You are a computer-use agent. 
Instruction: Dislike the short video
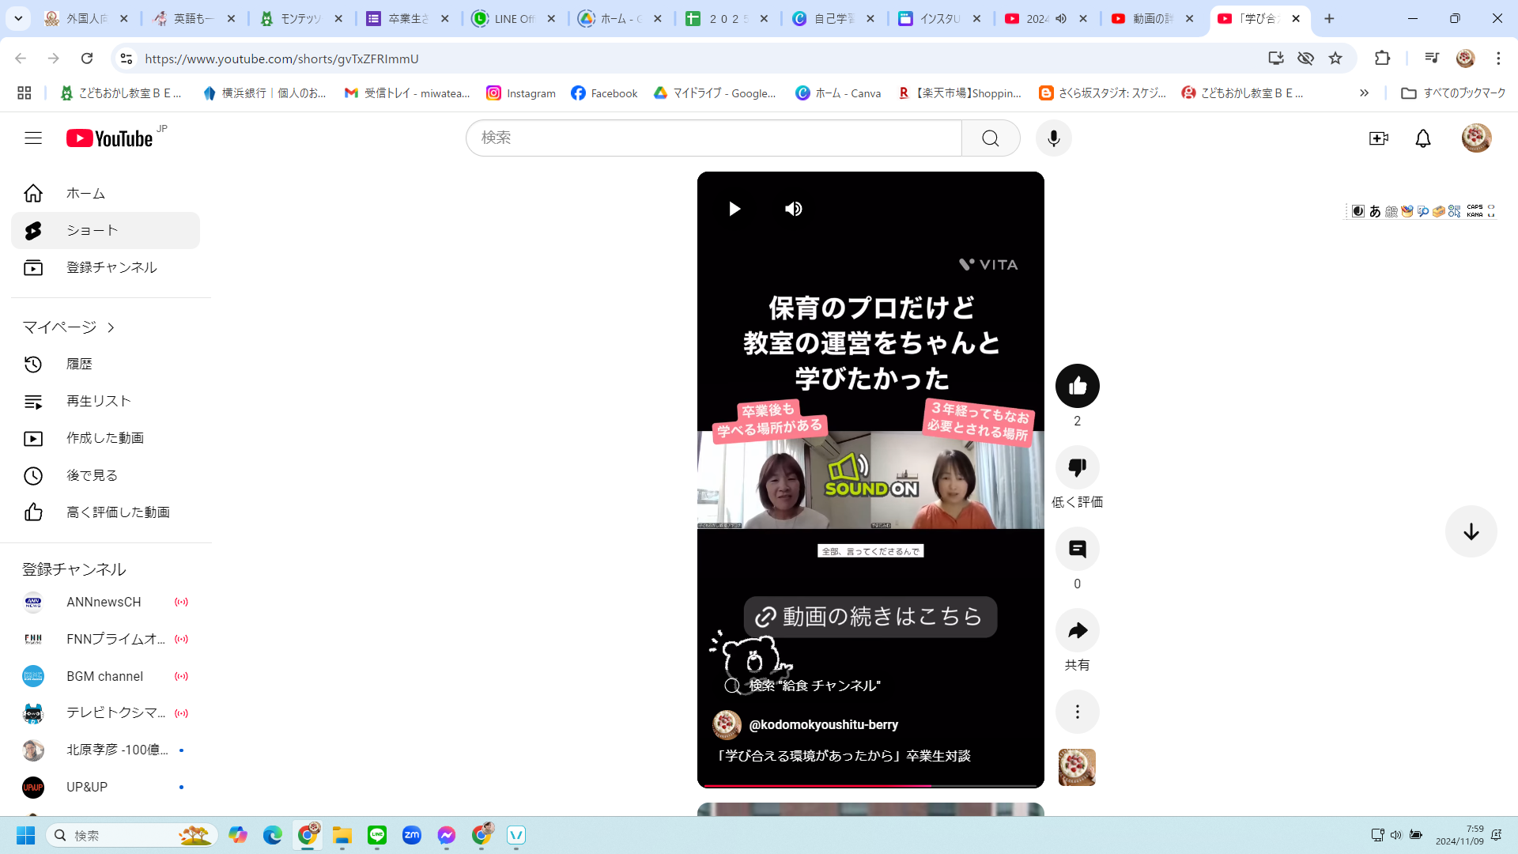pos(1077,467)
